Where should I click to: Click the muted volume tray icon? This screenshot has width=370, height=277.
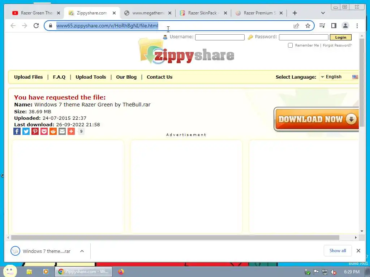coord(334,272)
